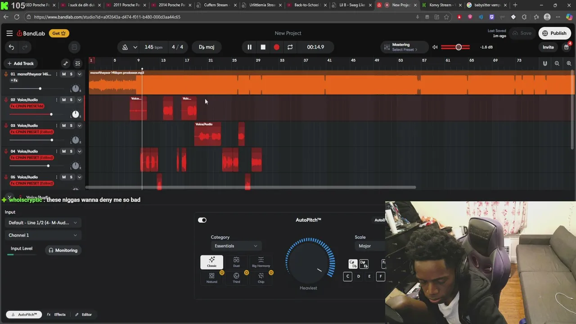Mute track 01 manoftheyear
This screenshot has width=576, height=324.
64,74
